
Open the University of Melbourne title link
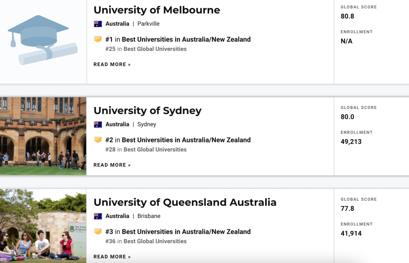(x=157, y=10)
